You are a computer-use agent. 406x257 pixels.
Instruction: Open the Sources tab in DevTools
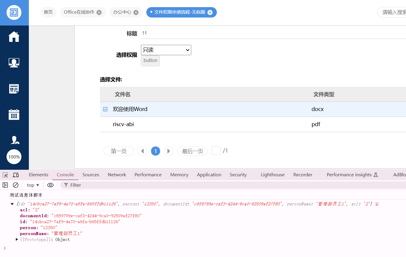(x=91, y=175)
